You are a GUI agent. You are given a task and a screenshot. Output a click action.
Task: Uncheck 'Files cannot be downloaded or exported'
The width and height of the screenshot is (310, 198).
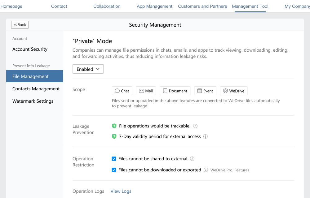pyautogui.click(x=114, y=170)
